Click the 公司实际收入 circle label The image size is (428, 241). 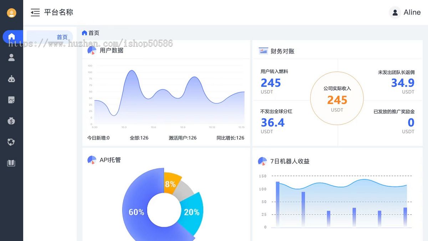click(x=337, y=88)
